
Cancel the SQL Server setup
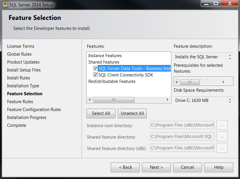pos(188,167)
